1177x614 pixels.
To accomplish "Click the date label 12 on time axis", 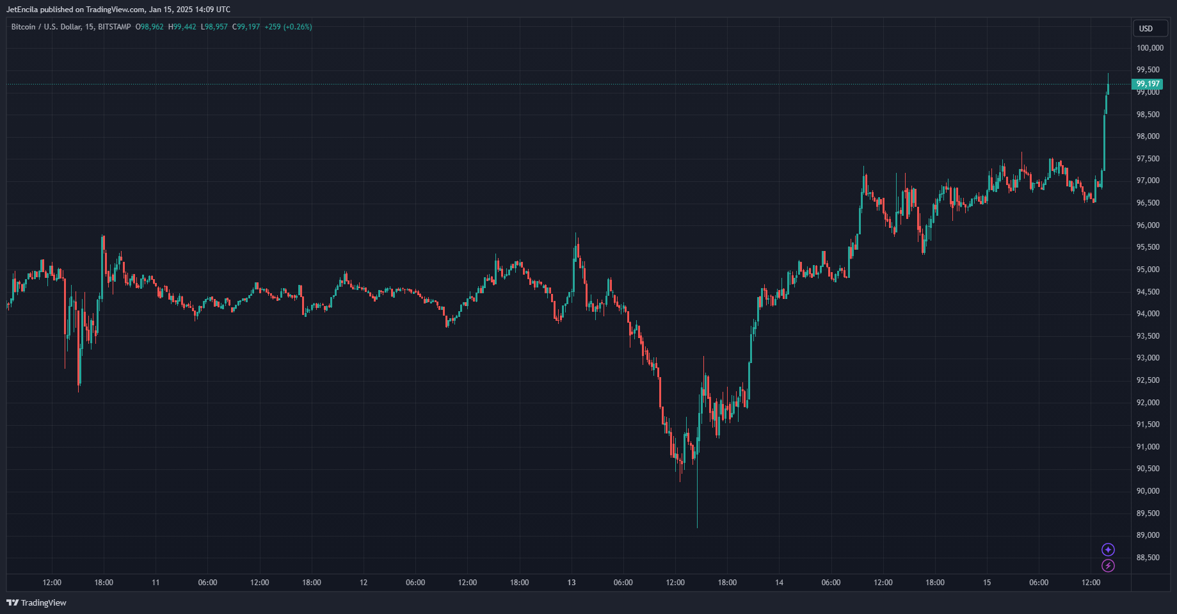I will [x=364, y=583].
